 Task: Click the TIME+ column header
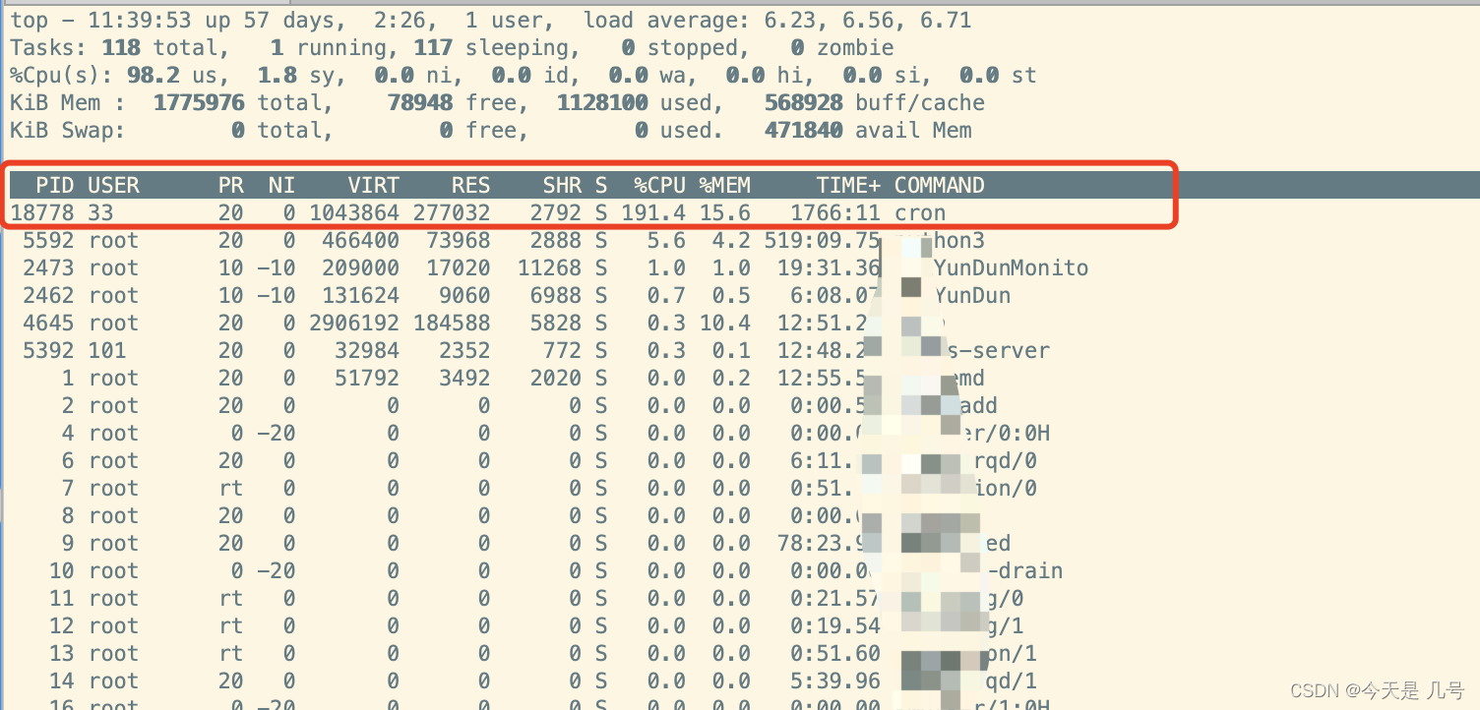point(848,185)
